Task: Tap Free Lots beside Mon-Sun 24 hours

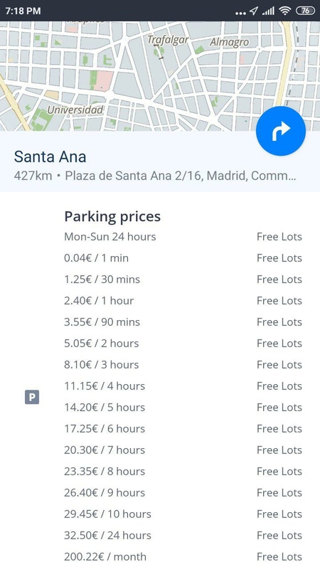Action: pyautogui.click(x=279, y=237)
